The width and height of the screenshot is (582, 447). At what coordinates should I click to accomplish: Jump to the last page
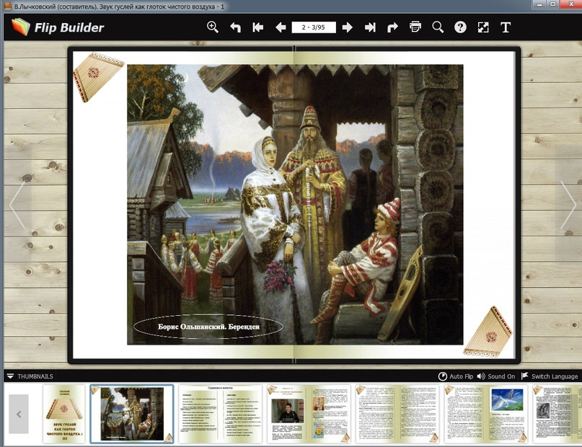pyautogui.click(x=370, y=27)
